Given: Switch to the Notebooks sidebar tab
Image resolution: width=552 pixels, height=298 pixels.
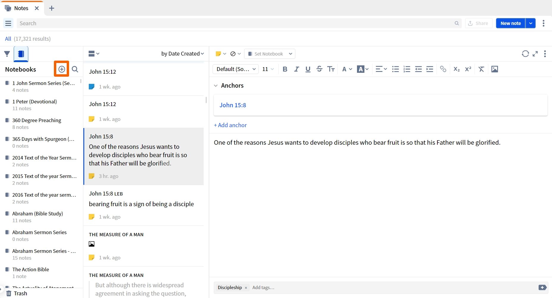Looking at the screenshot, I should [x=21, y=54].
